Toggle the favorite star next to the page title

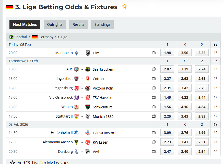point(124,7)
